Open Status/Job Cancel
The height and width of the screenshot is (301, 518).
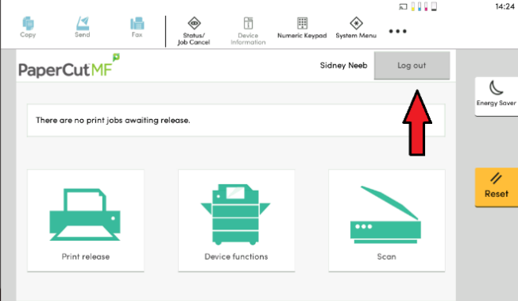pyautogui.click(x=194, y=31)
